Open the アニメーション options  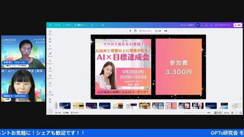[145, 31]
